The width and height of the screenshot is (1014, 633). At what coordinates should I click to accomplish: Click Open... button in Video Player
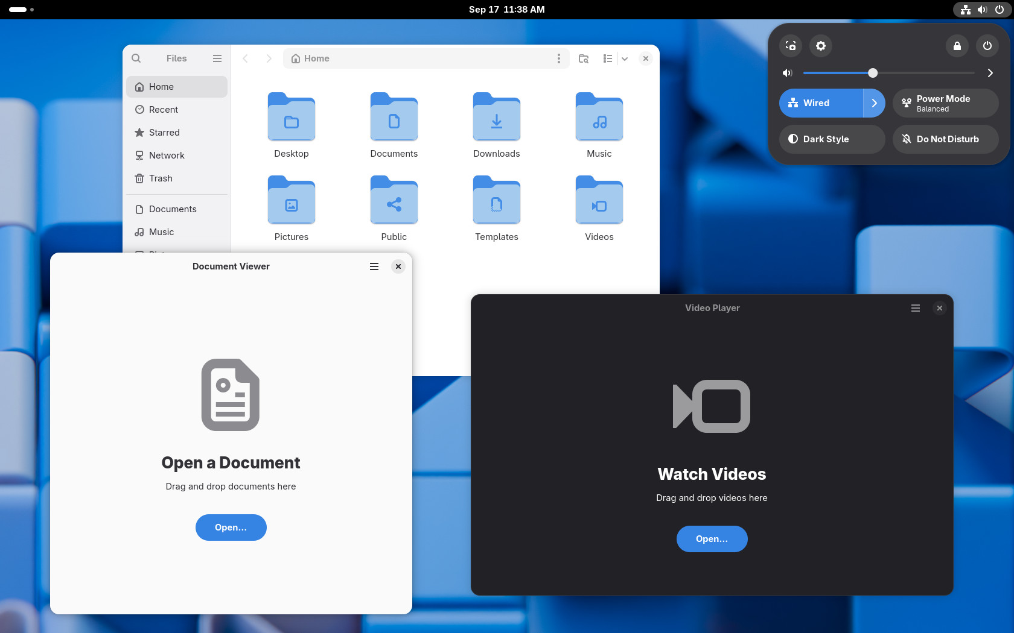coord(712,539)
